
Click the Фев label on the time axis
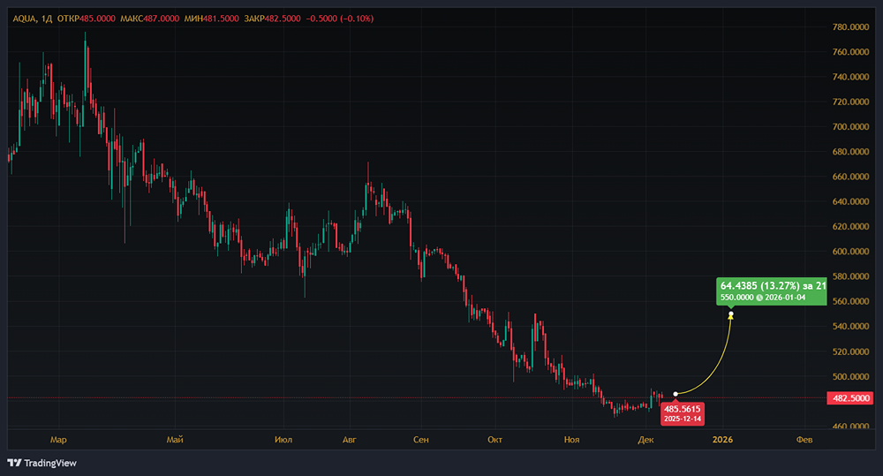(804, 440)
